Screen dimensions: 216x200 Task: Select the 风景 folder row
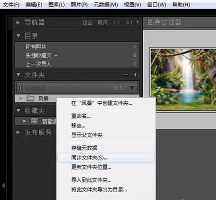(77, 98)
